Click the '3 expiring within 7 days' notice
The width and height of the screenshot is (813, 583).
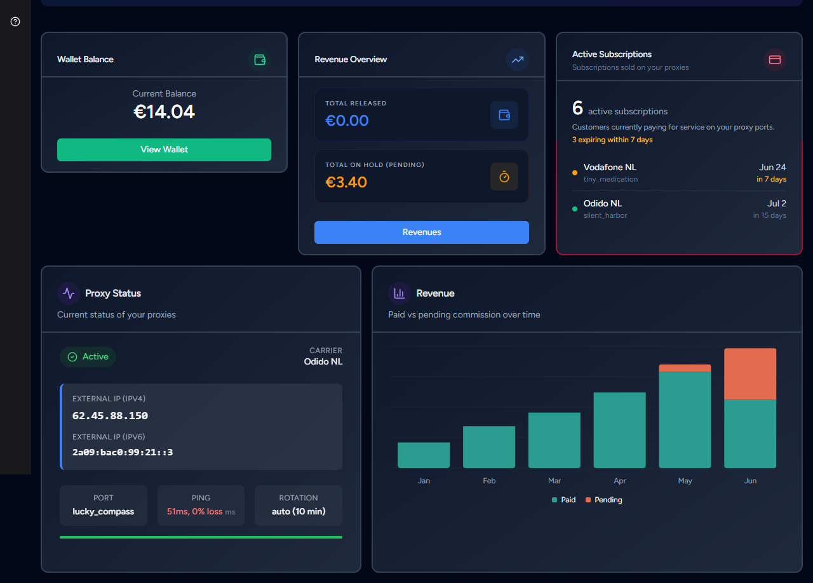click(612, 140)
